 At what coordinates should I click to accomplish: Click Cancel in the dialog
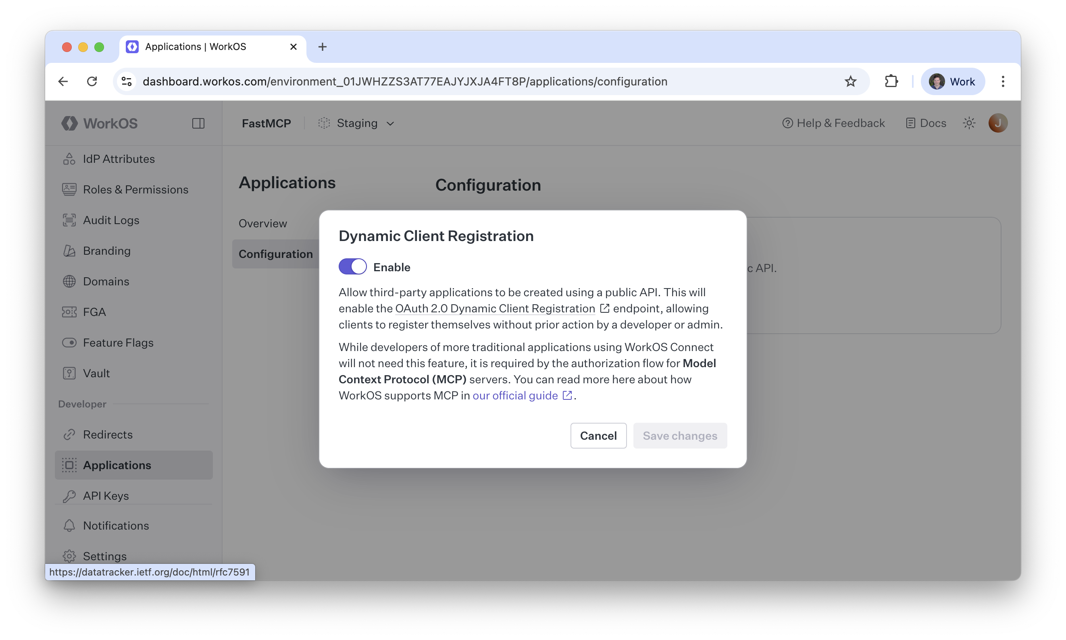tap(598, 436)
